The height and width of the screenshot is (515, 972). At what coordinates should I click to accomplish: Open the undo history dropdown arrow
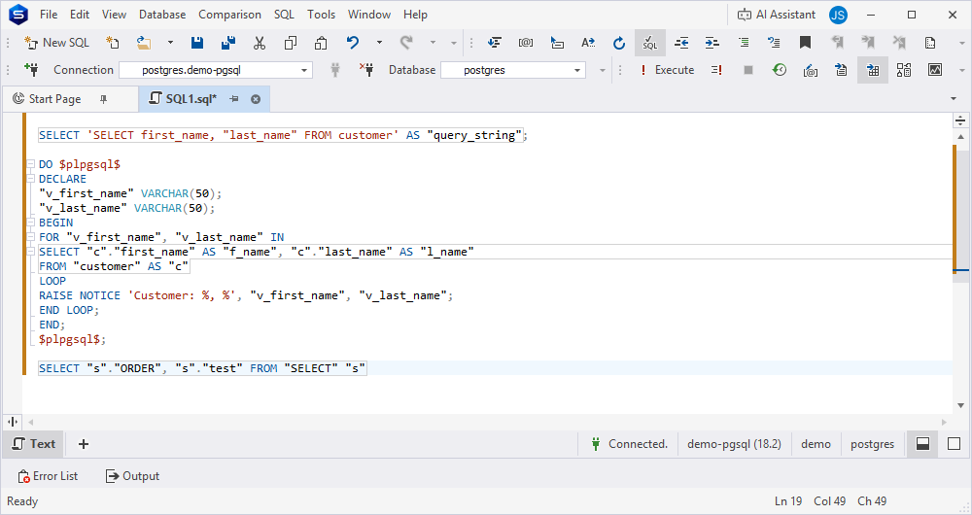tap(379, 43)
